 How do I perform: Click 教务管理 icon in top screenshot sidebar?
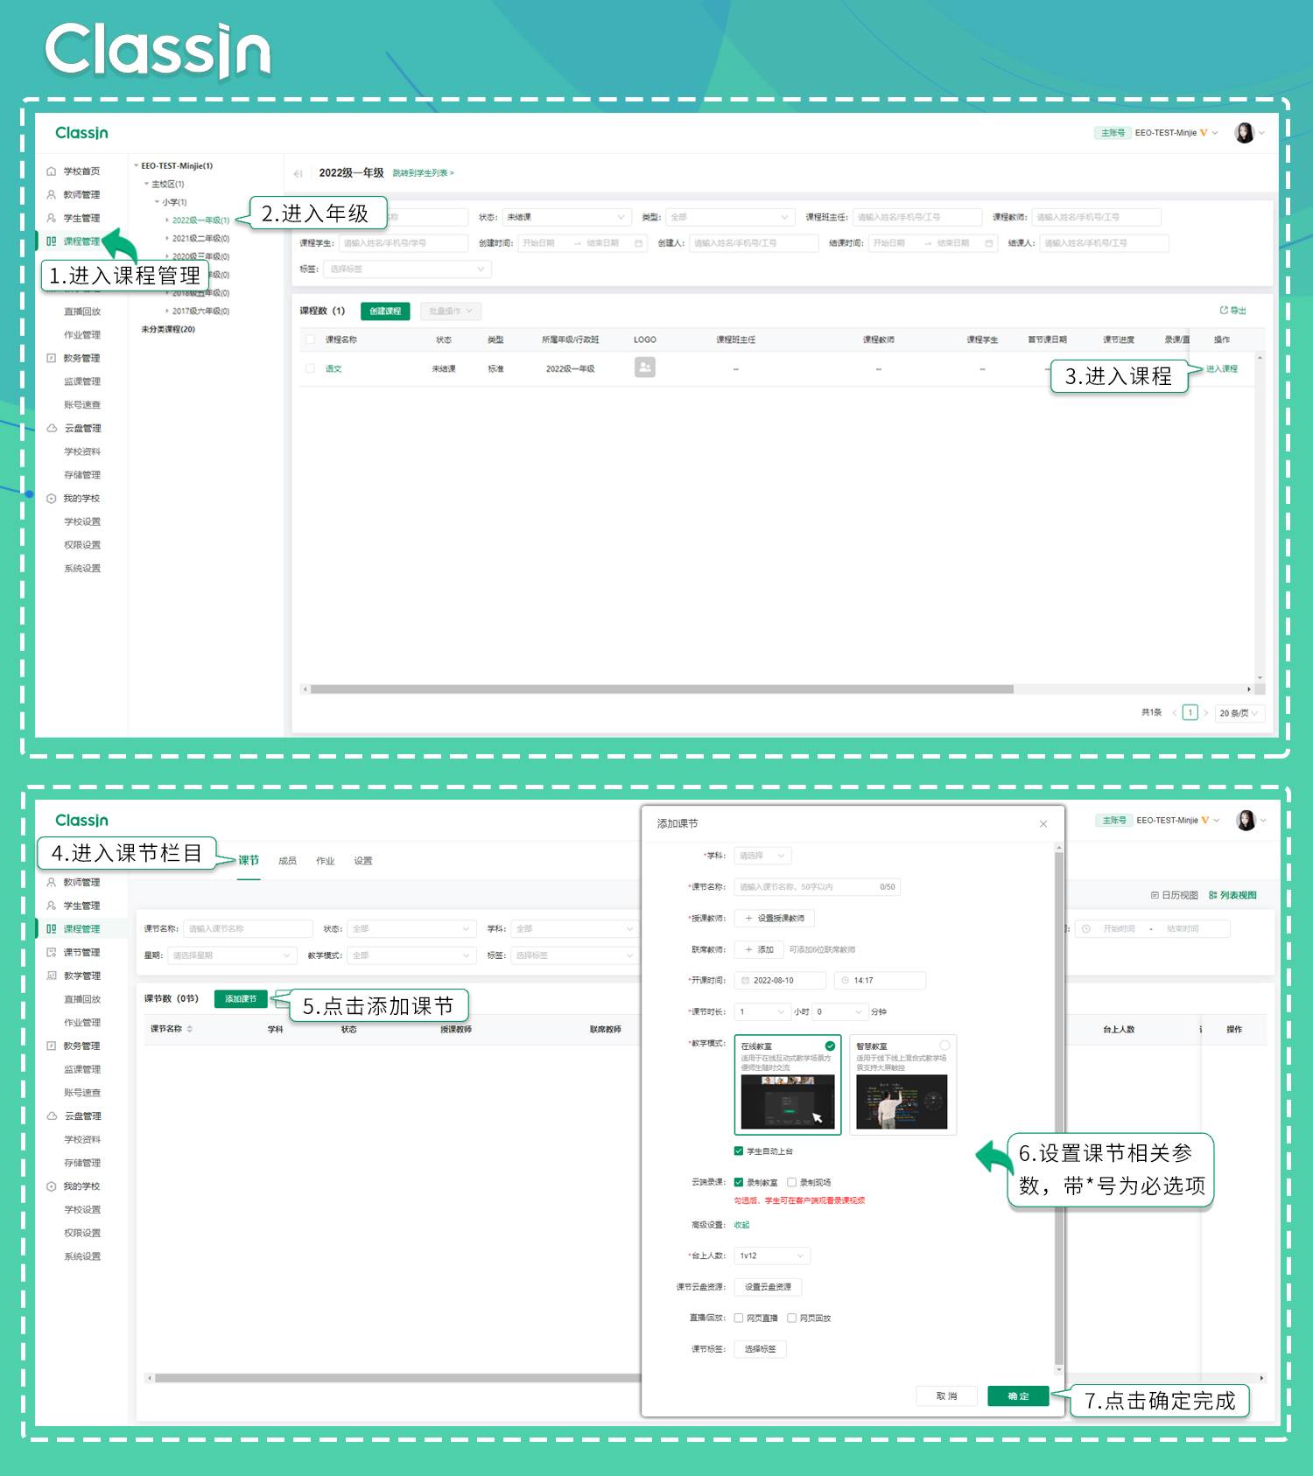click(x=51, y=358)
